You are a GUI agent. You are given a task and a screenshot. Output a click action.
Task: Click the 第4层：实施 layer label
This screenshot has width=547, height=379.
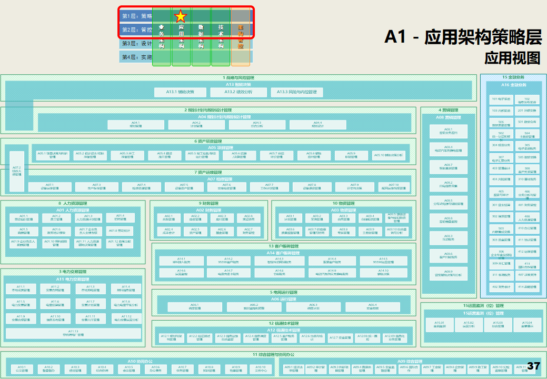(x=137, y=57)
